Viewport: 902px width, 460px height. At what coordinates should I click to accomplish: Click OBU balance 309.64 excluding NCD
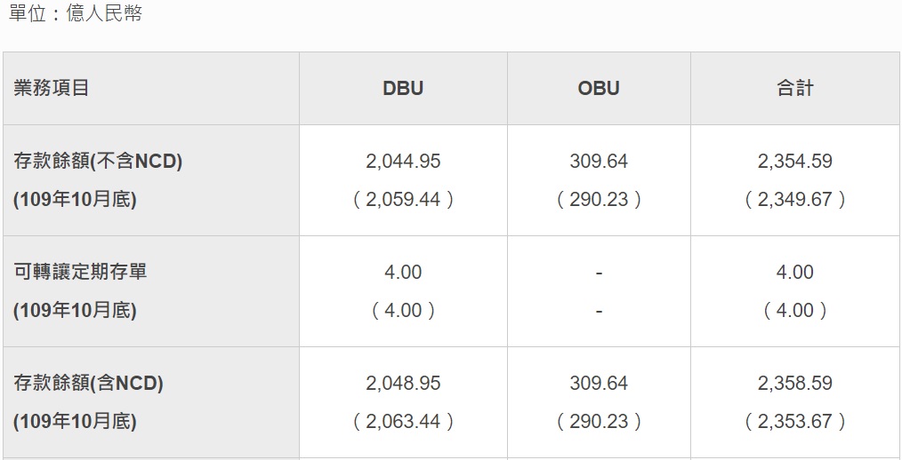(x=599, y=162)
